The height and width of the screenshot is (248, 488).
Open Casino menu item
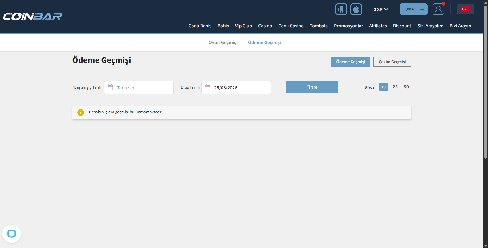click(x=265, y=26)
